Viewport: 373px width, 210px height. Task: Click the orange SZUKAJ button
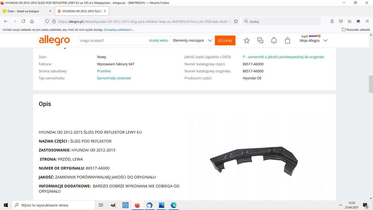coord(225,40)
